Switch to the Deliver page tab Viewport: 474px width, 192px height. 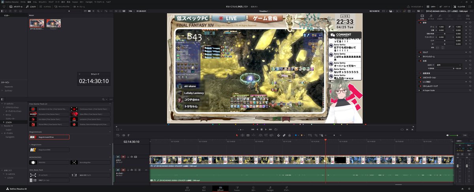click(x=287, y=188)
